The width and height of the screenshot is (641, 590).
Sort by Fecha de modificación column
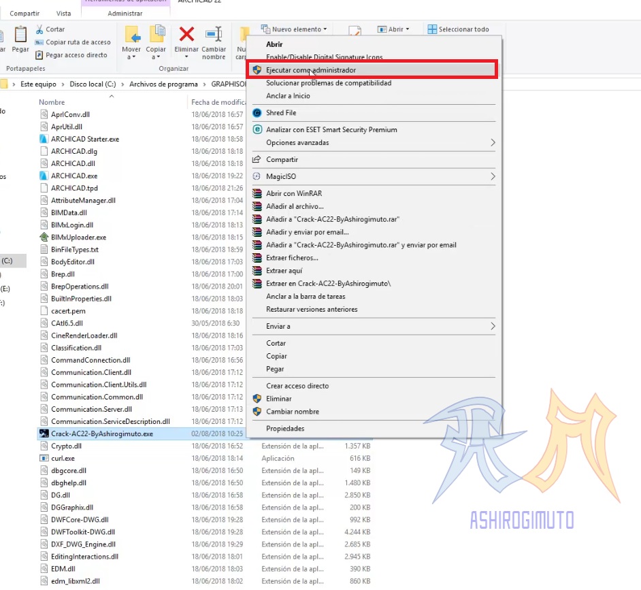point(218,102)
